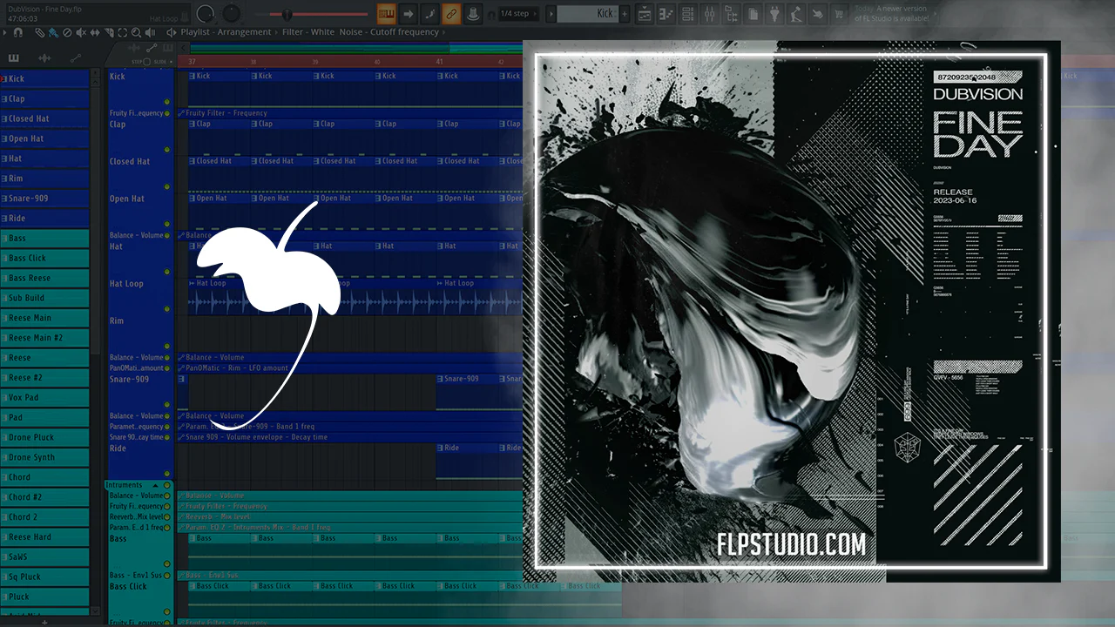Viewport: 1115px width, 627px height.
Task: Toggle the metronome countdown icon
Action: (473, 13)
